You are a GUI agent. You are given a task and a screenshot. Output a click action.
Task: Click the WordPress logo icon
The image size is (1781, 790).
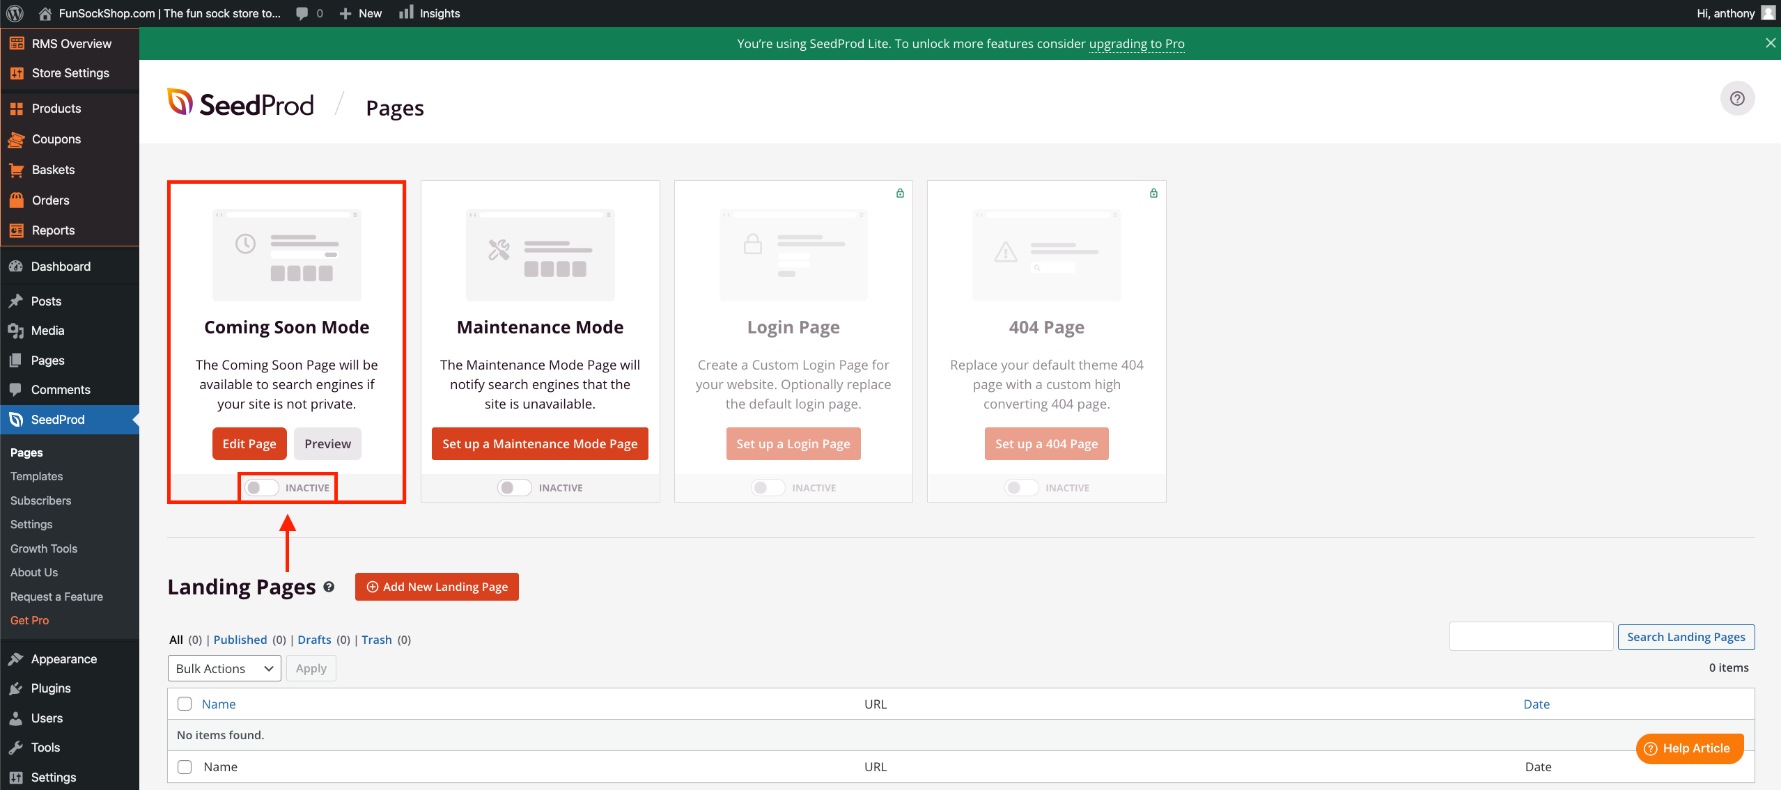(15, 13)
